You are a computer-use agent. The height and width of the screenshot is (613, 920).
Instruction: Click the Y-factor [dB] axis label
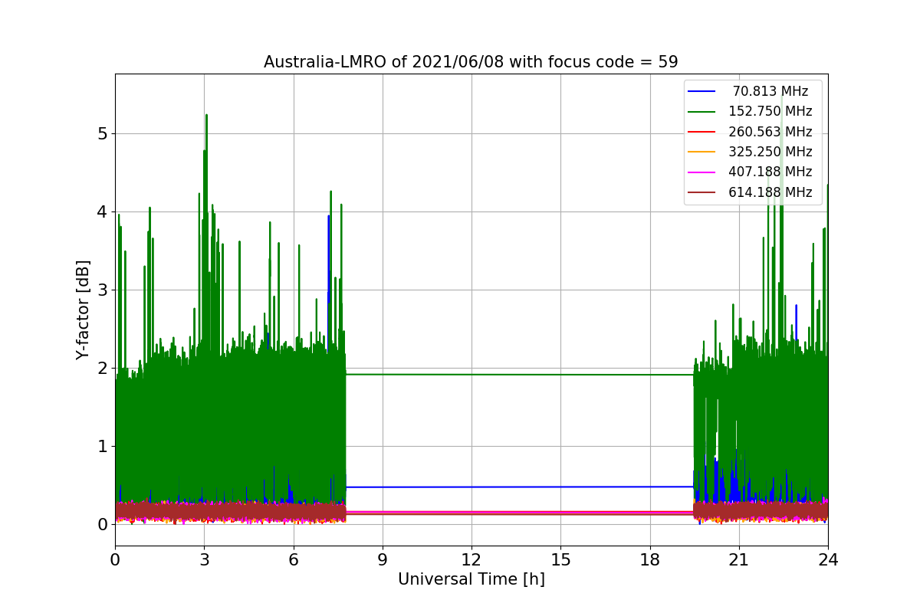point(83,310)
